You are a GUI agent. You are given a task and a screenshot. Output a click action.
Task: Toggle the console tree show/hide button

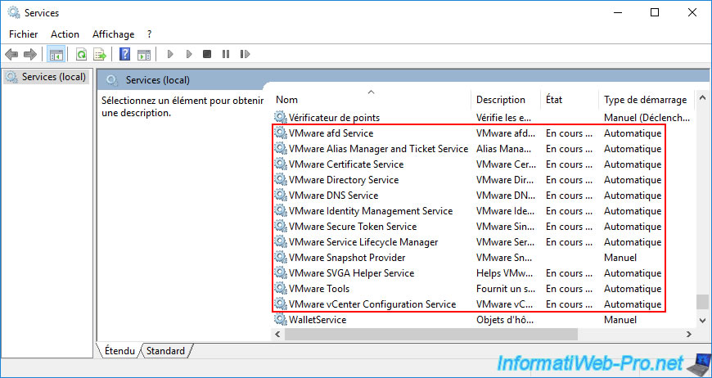56,55
